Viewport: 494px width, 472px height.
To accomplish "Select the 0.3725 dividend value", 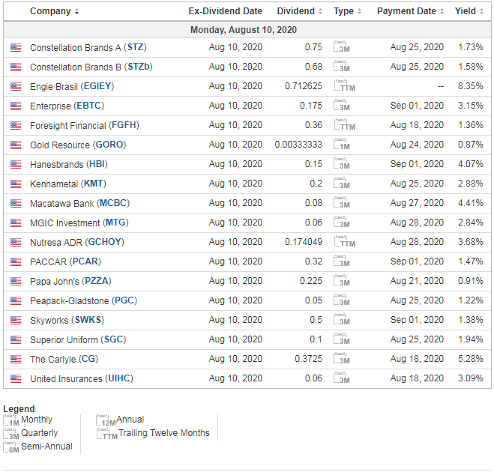I will point(308,359).
